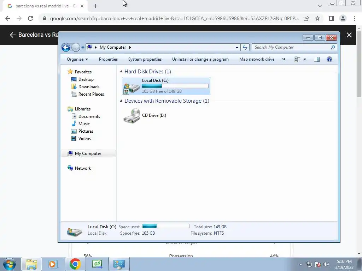Select Libraries in the navigation pane
The height and width of the screenshot is (271, 362).
tap(83, 109)
